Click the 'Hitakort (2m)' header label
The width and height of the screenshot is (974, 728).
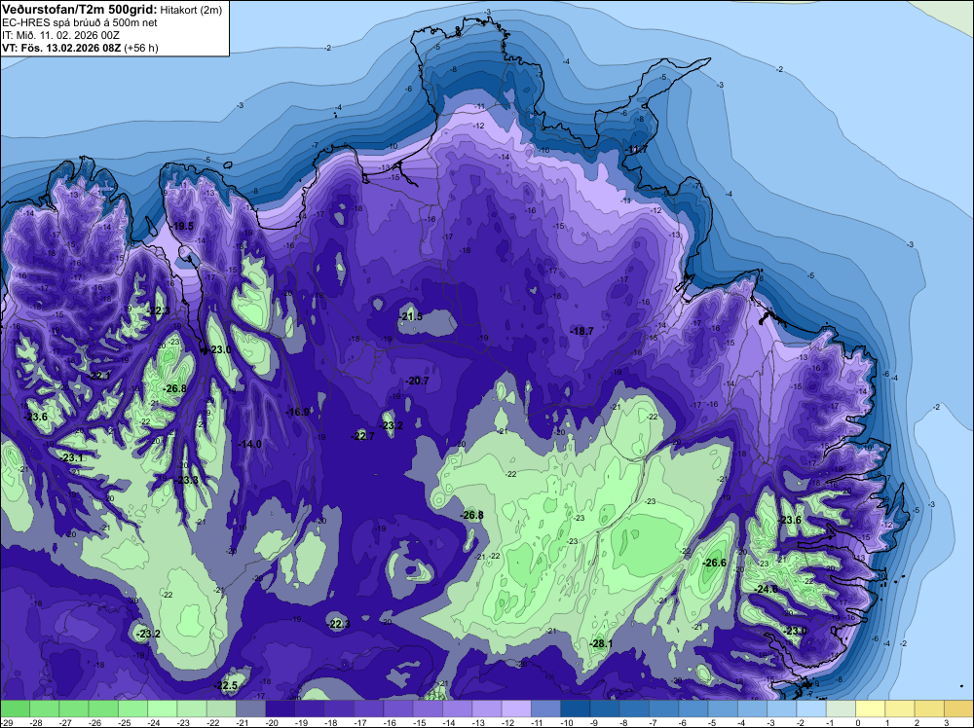pyautogui.click(x=191, y=10)
